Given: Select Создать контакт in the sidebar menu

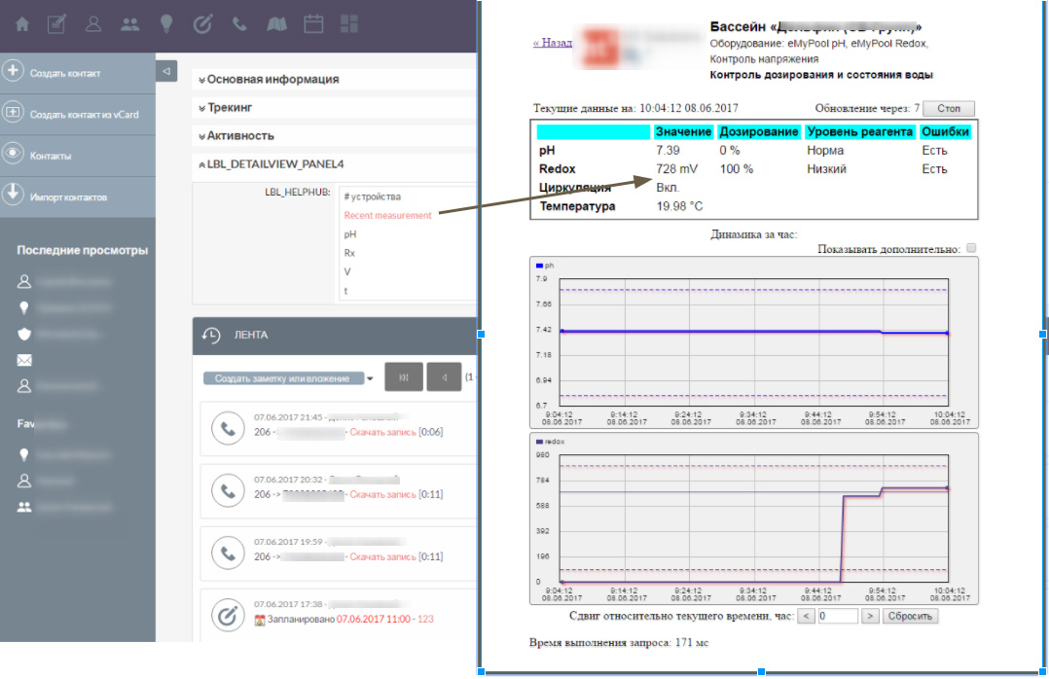Looking at the screenshot, I should (65, 74).
